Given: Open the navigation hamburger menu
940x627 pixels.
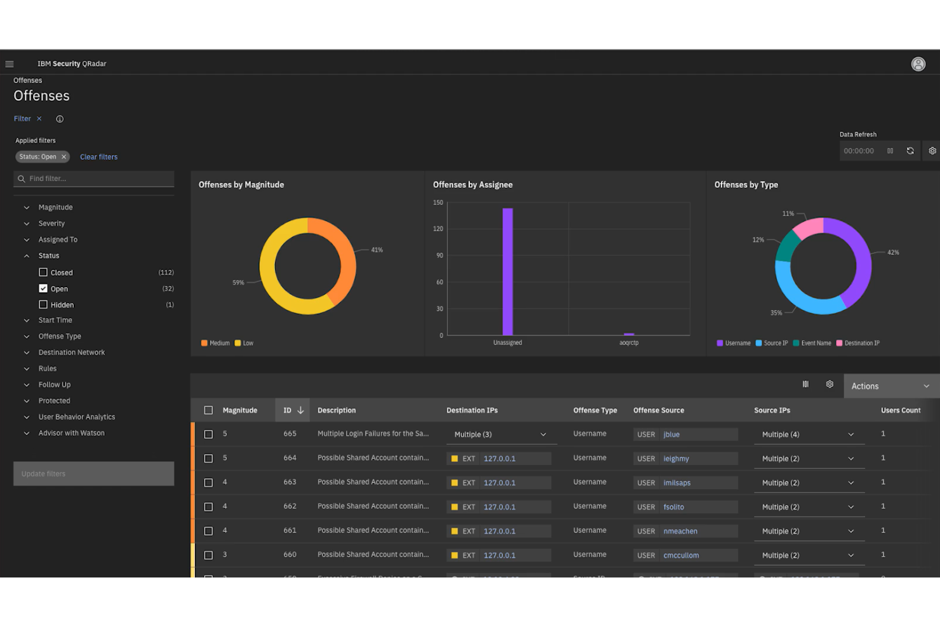Looking at the screenshot, I should 10,64.
